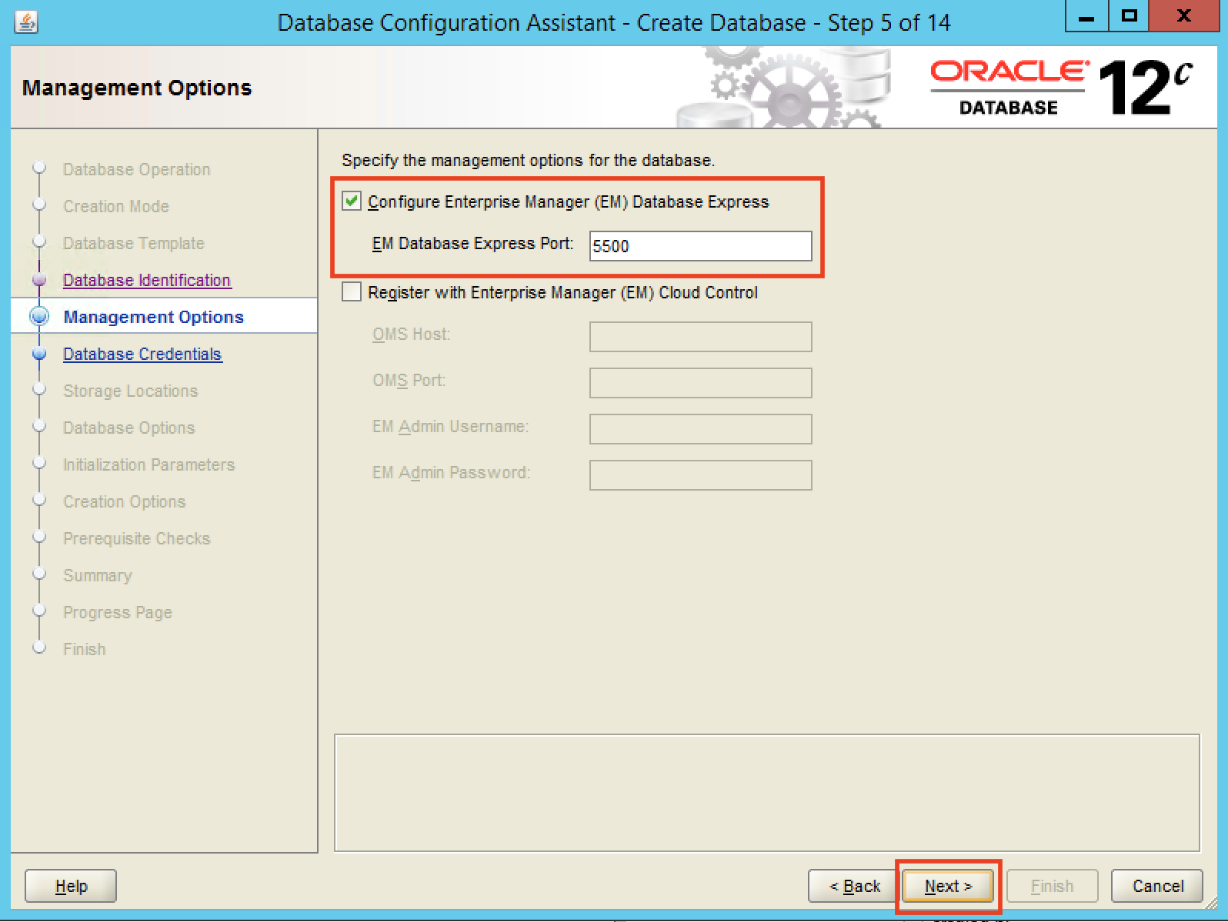This screenshot has height=922, width=1228.
Task: Click the Summary step label
Action: [x=98, y=575]
